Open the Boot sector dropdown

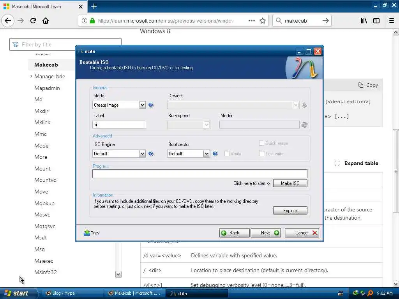pos(207,153)
